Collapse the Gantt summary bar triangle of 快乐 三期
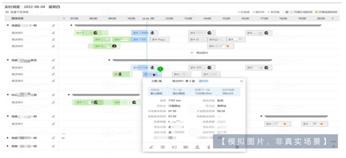 pos(69,95)
